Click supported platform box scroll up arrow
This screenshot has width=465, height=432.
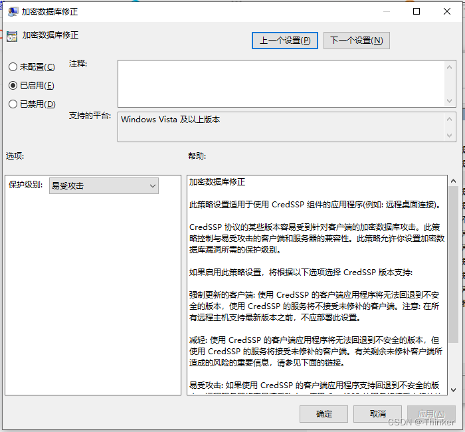point(449,119)
